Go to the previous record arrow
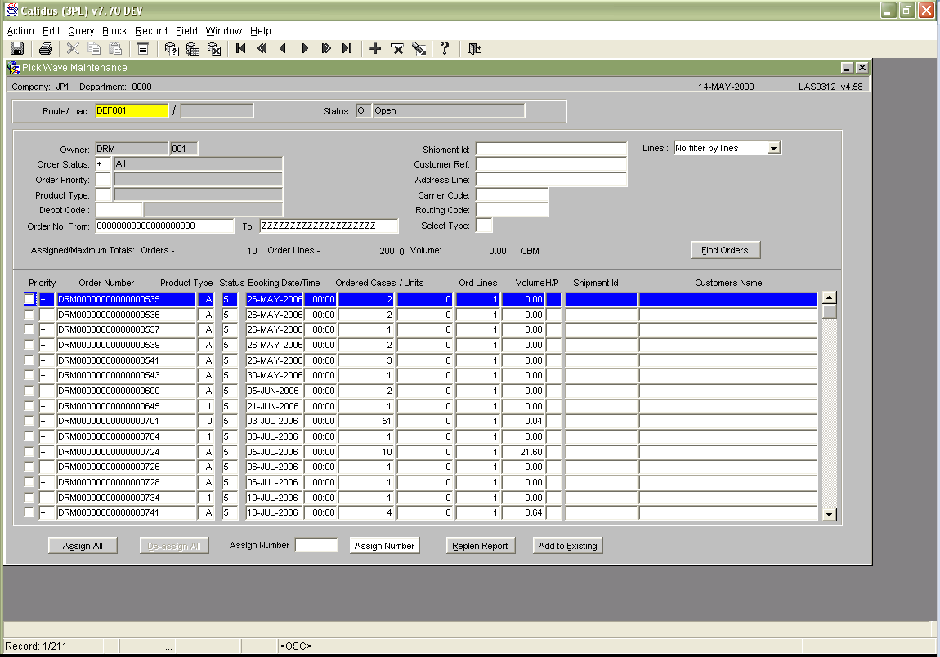The height and width of the screenshot is (657, 940). coord(283,48)
